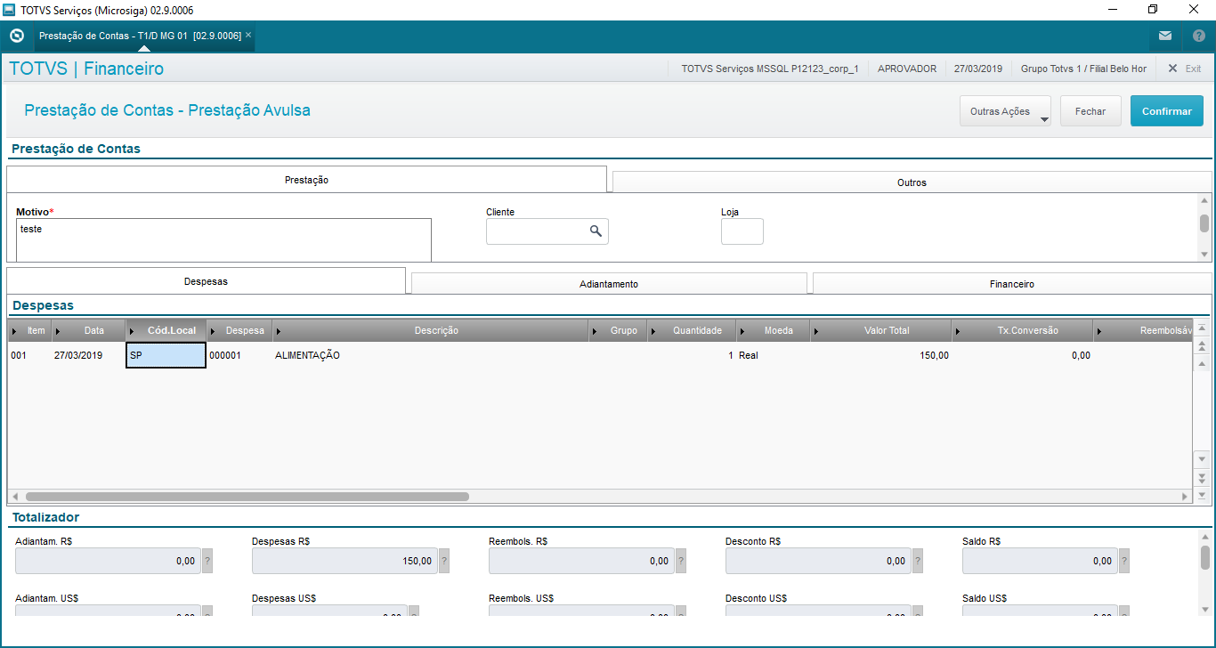
Task: Sort by the Item column header
Action: tap(30, 330)
